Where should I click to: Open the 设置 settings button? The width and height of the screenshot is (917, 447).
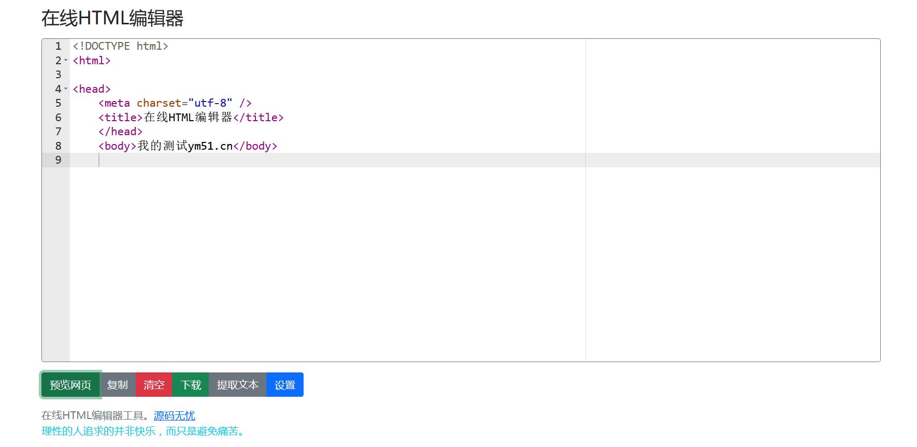pyautogui.click(x=284, y=385)
